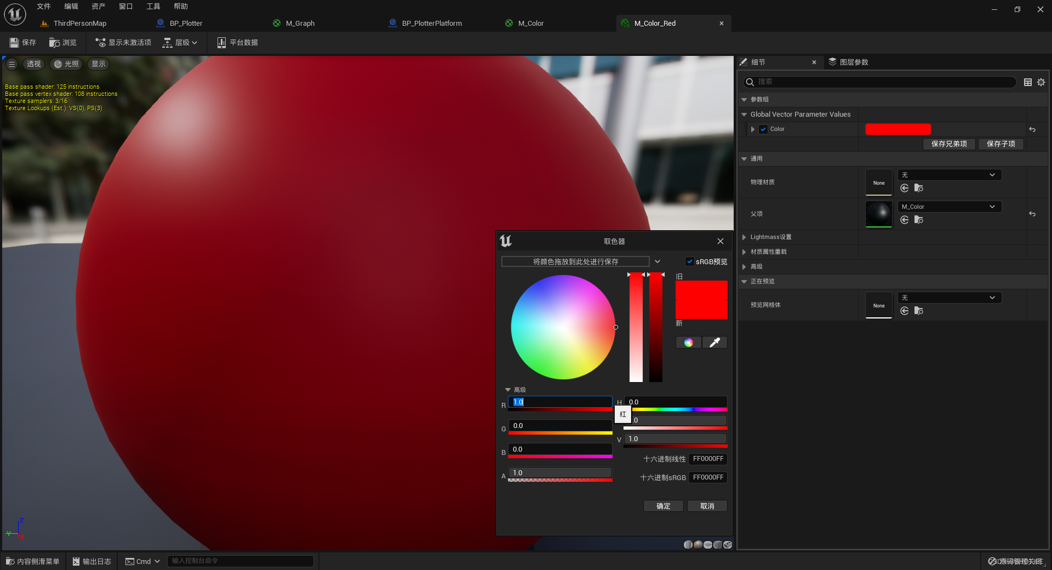Collapse Global Vector Parameter Values group
The height and width of the screenshot is (570, 1052).
(744, 115)
